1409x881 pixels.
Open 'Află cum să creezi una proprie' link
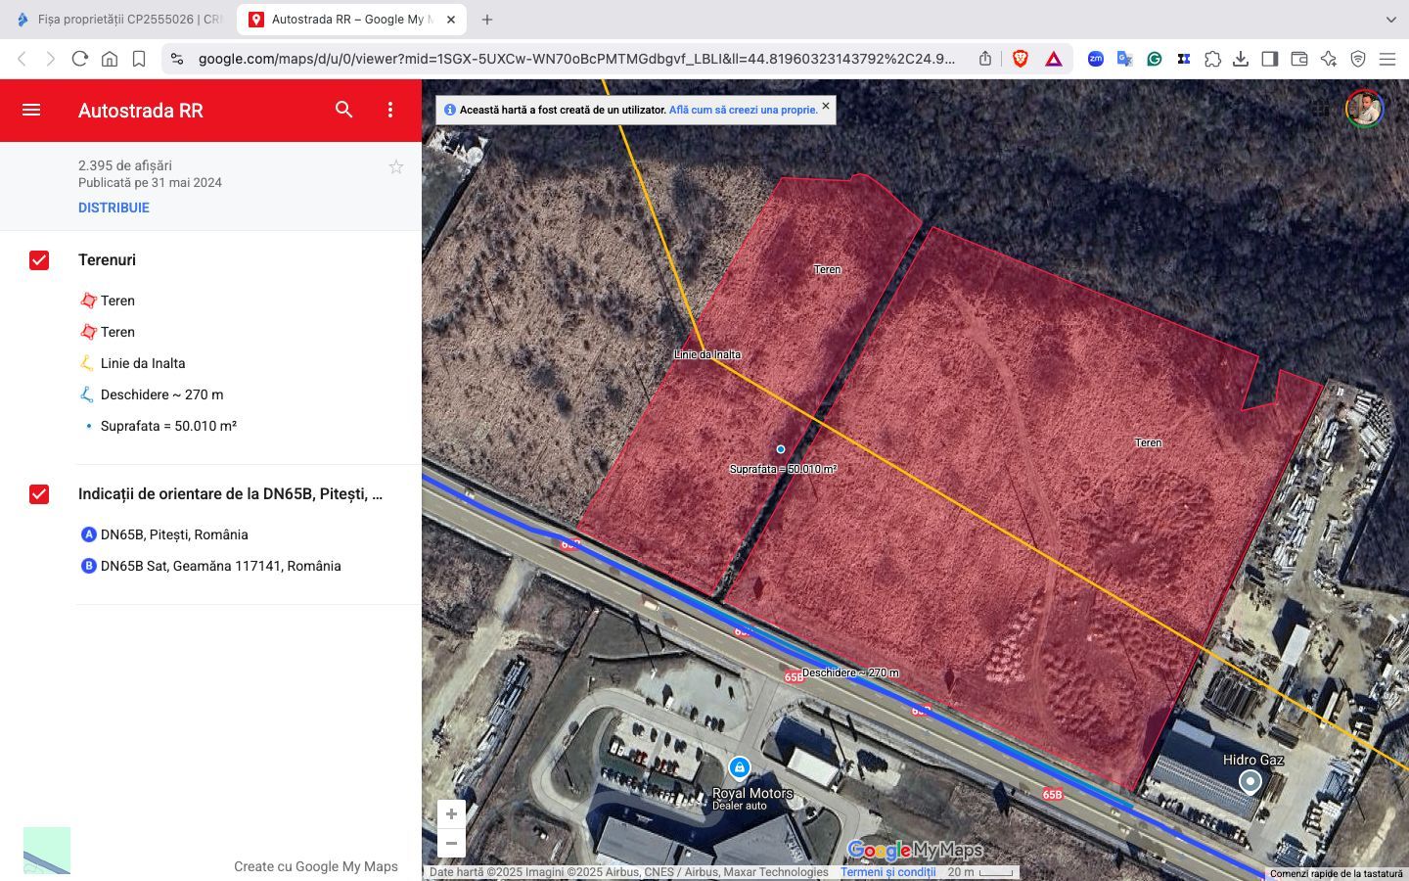click(x=743, y=110)
